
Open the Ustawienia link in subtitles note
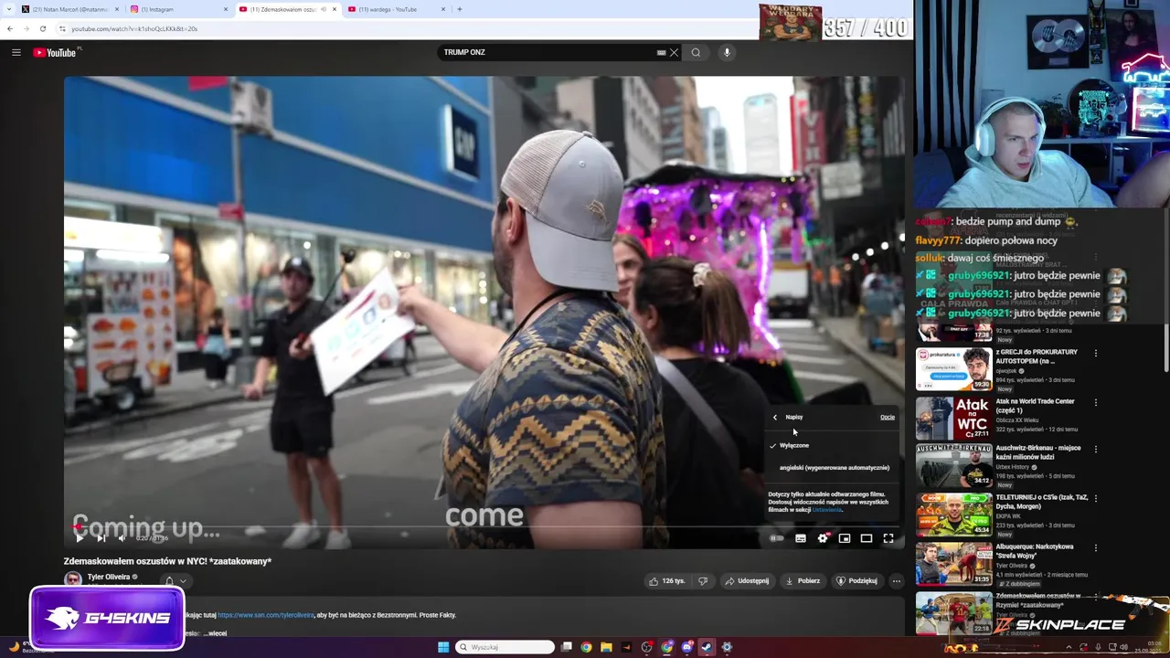[827, 509]
